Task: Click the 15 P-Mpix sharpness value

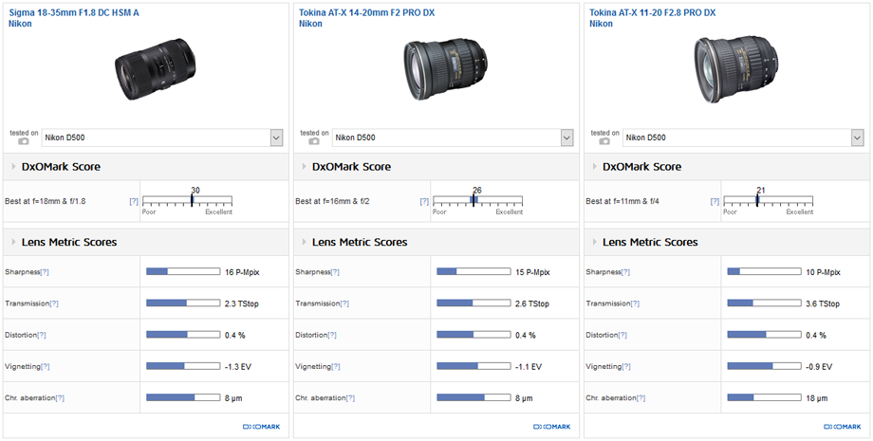Action: tap(533, 272)
